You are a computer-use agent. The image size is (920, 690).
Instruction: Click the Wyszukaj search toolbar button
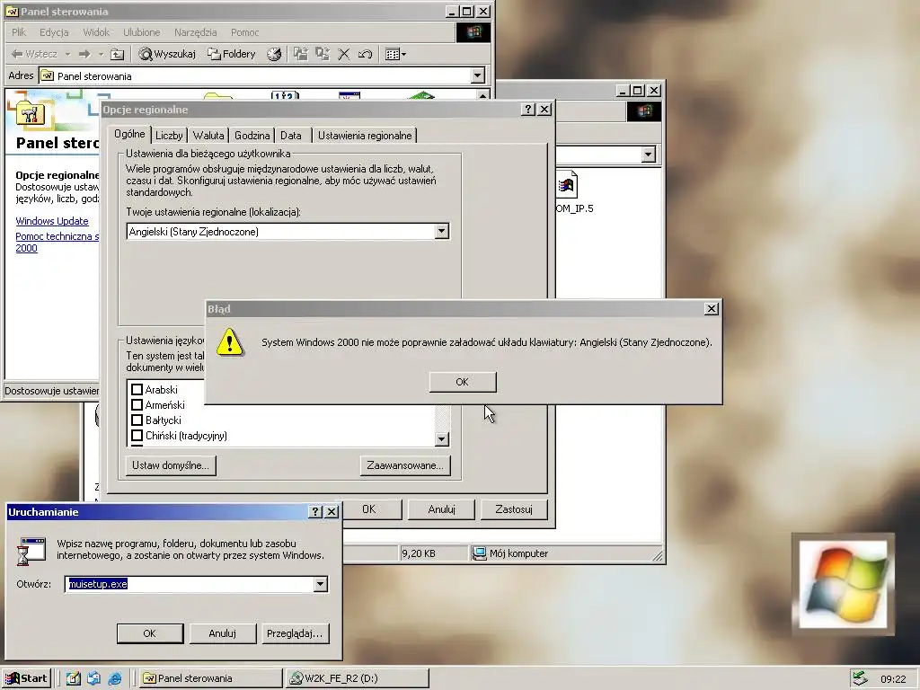pyautogui.click(x=166, y=54)
